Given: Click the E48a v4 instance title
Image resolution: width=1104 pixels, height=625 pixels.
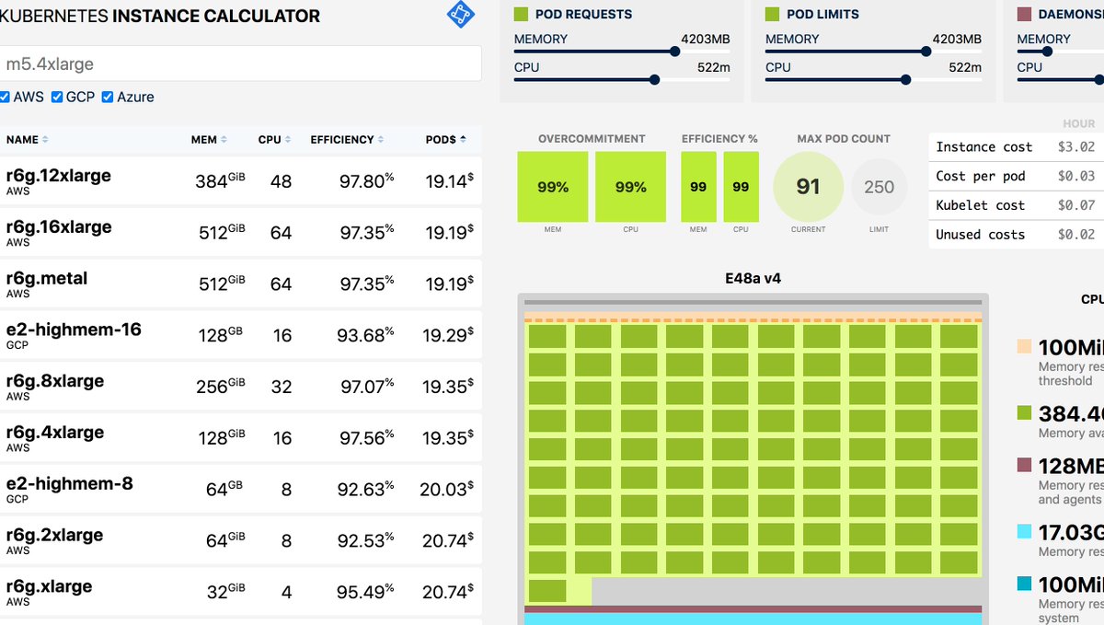Looking at the screenshot, I should point(753,278).
